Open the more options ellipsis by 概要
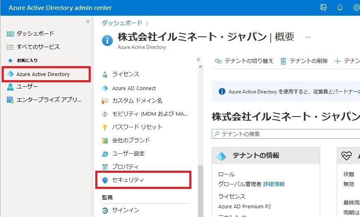This screenshot has height=217, width=360. click(x=308, y=37)
